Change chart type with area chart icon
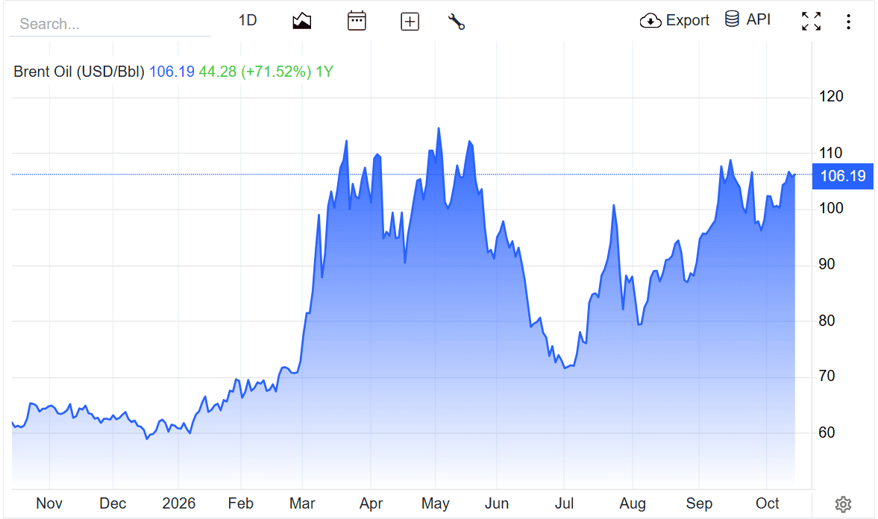Image resolution: width=878 pixels, height=519 pixels. pyautogui.click(x=302, y=22)
